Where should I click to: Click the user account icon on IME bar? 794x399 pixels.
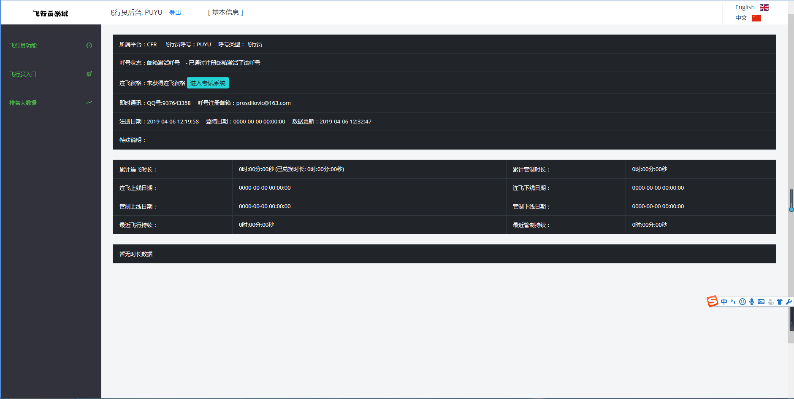771,302
